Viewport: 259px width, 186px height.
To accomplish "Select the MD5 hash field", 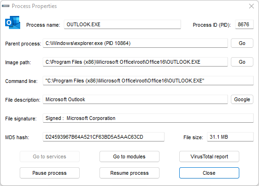I will (x=104, y=137).
